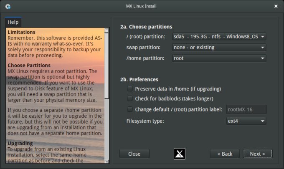Toggle Check for badblocks option
The height and width of the screenshot is (169, 284).
(130, 98)
